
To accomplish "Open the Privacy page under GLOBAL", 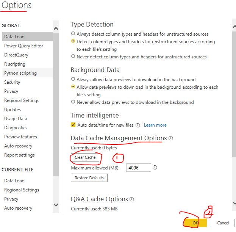I will tap(27, 91).
